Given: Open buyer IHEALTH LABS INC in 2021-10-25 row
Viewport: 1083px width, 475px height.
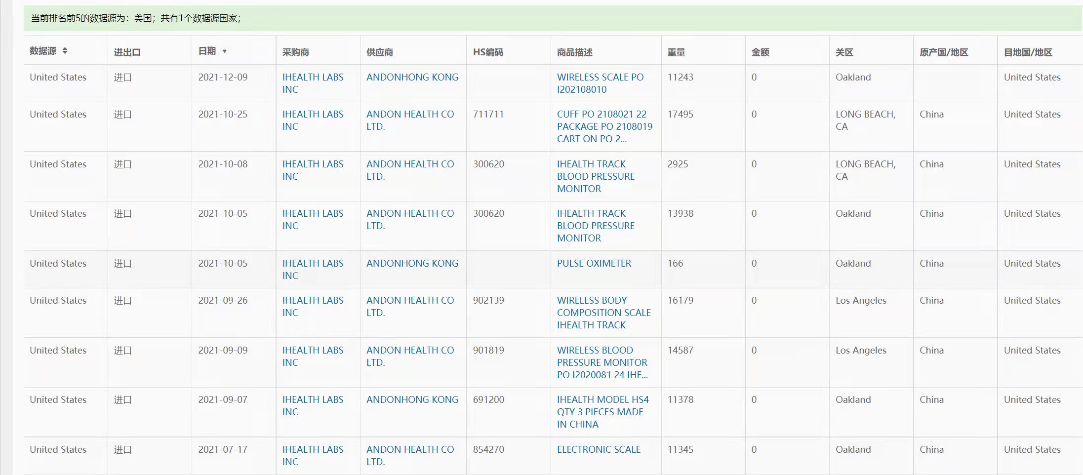Looking at the screenshot, I should [x=313, y=120].
